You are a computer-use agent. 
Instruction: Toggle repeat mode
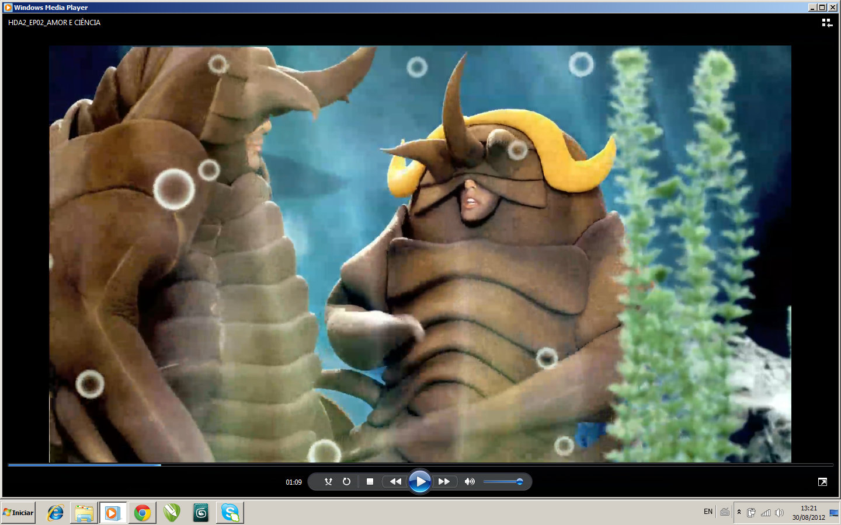[346, 482]
